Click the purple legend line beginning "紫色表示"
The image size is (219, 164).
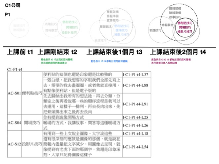tap(171, 60)
